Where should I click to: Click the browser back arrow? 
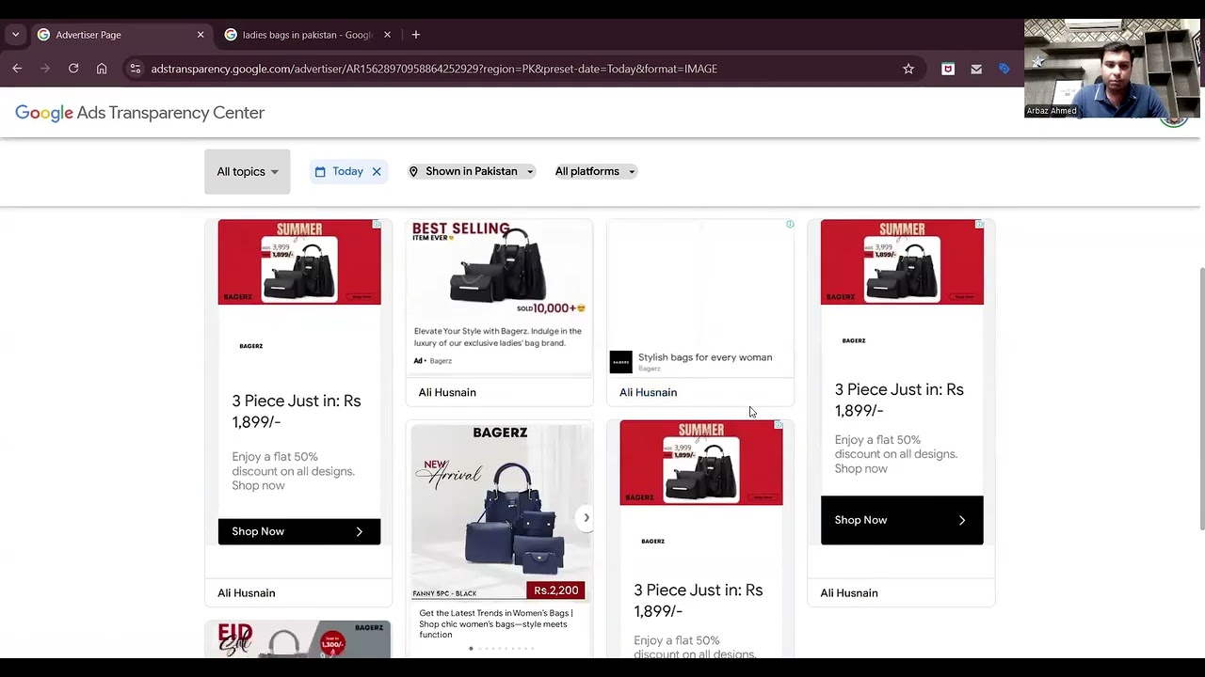click(17, 69)
